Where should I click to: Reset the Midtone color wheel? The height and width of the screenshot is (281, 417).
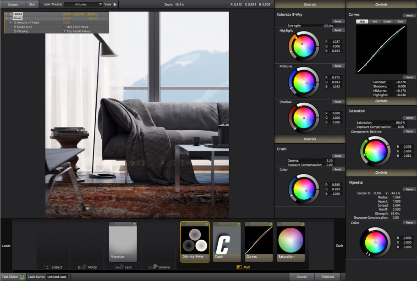tap(338, 66)
